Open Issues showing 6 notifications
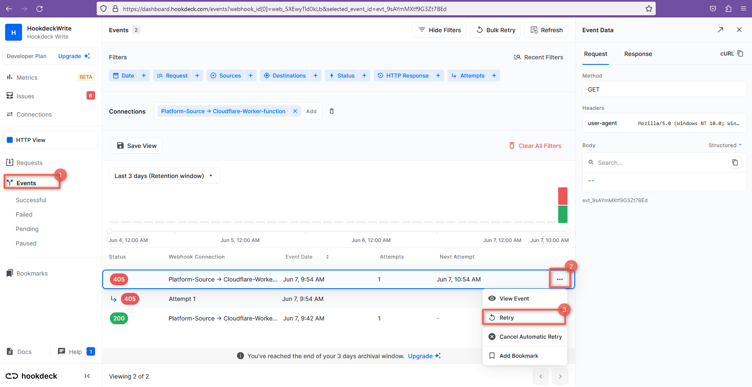The image size is (752, 387). point(25,96)
